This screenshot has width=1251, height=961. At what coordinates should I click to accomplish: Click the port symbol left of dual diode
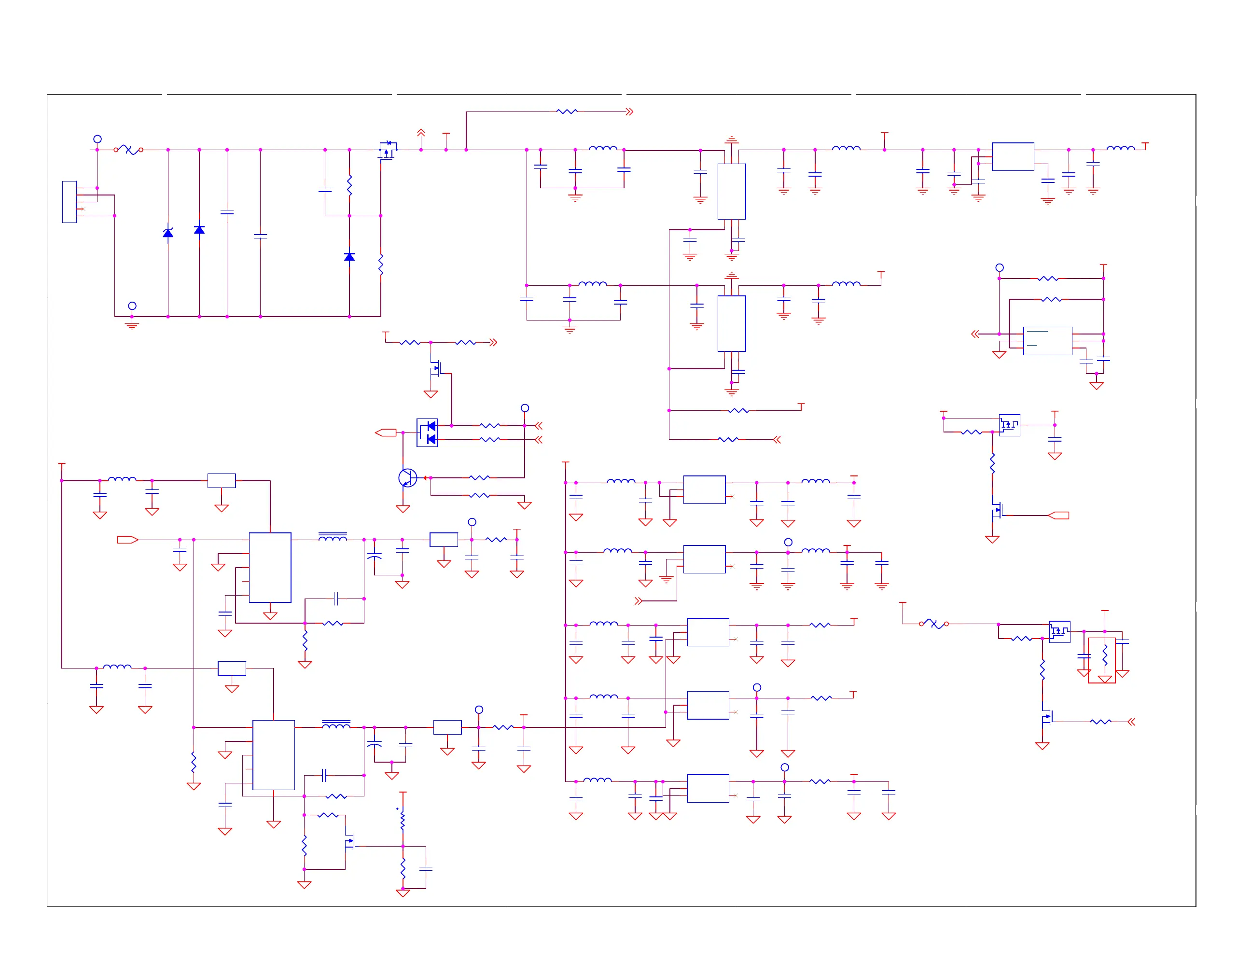[386, 432]
